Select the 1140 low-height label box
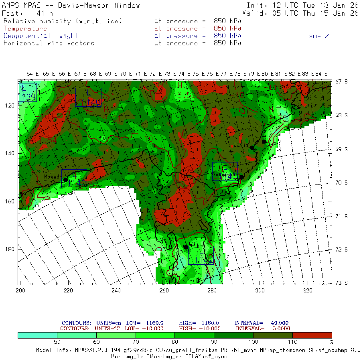 coord(88,97)
